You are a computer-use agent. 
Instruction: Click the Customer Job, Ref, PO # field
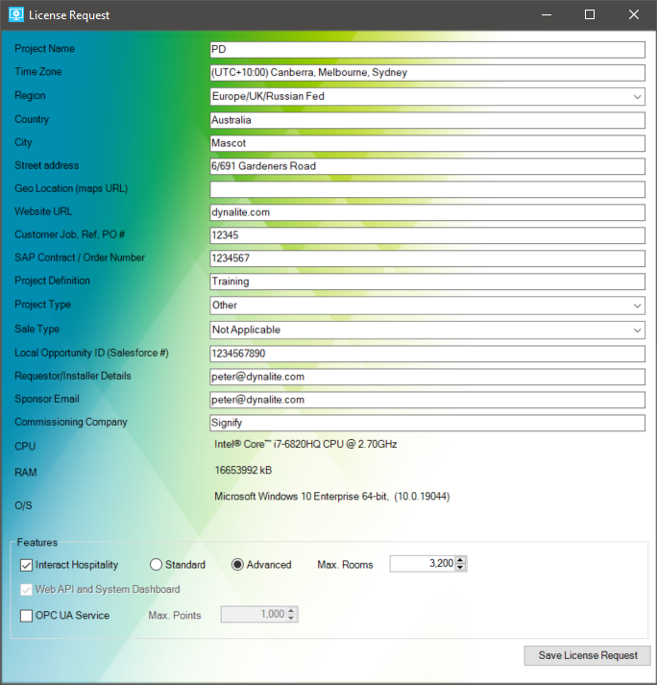tap(427, 235)
